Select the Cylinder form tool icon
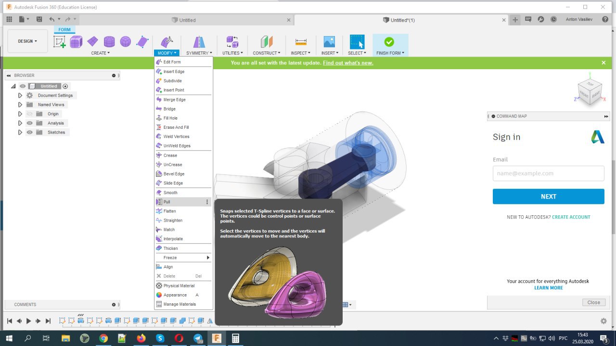Screen dimensions: 616x346 tap(109, 42)
